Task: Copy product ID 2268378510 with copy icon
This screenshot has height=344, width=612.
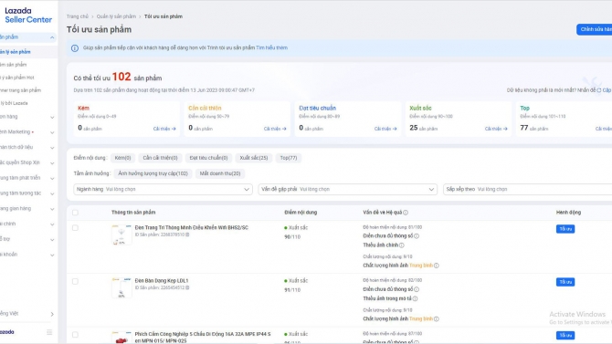Action: tap(187, 235)
